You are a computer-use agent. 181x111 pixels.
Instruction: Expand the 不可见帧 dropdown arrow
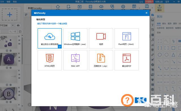pyautogui.click(x=13, y=25)
